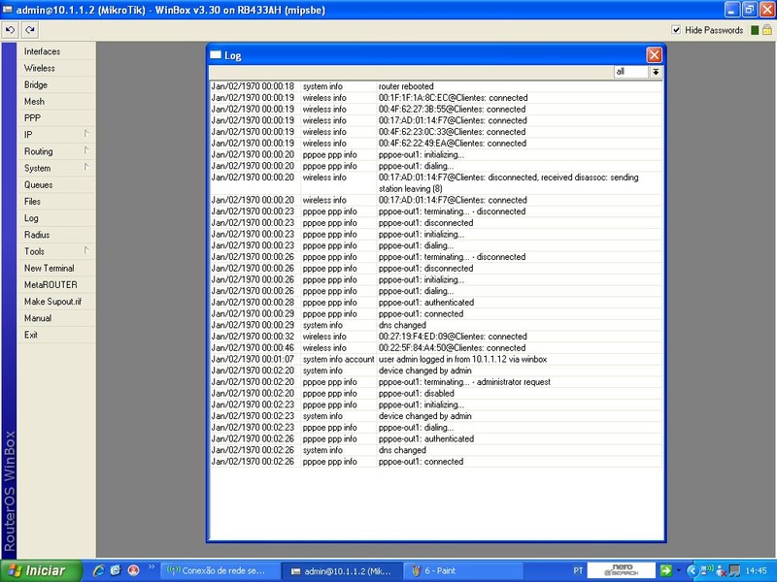Open the Radius menu item
The image size is (777, 582).
(x=55, y=235)
